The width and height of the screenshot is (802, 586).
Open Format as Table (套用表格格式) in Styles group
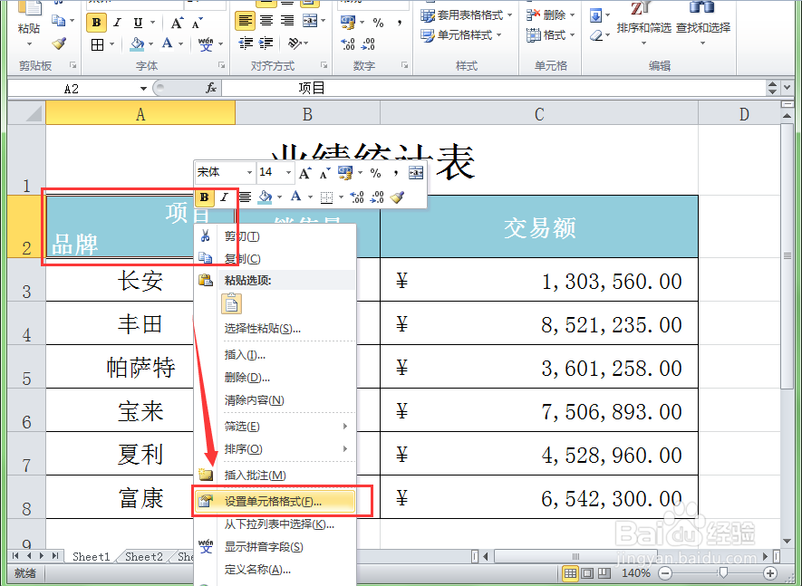[x=461, y=15]
